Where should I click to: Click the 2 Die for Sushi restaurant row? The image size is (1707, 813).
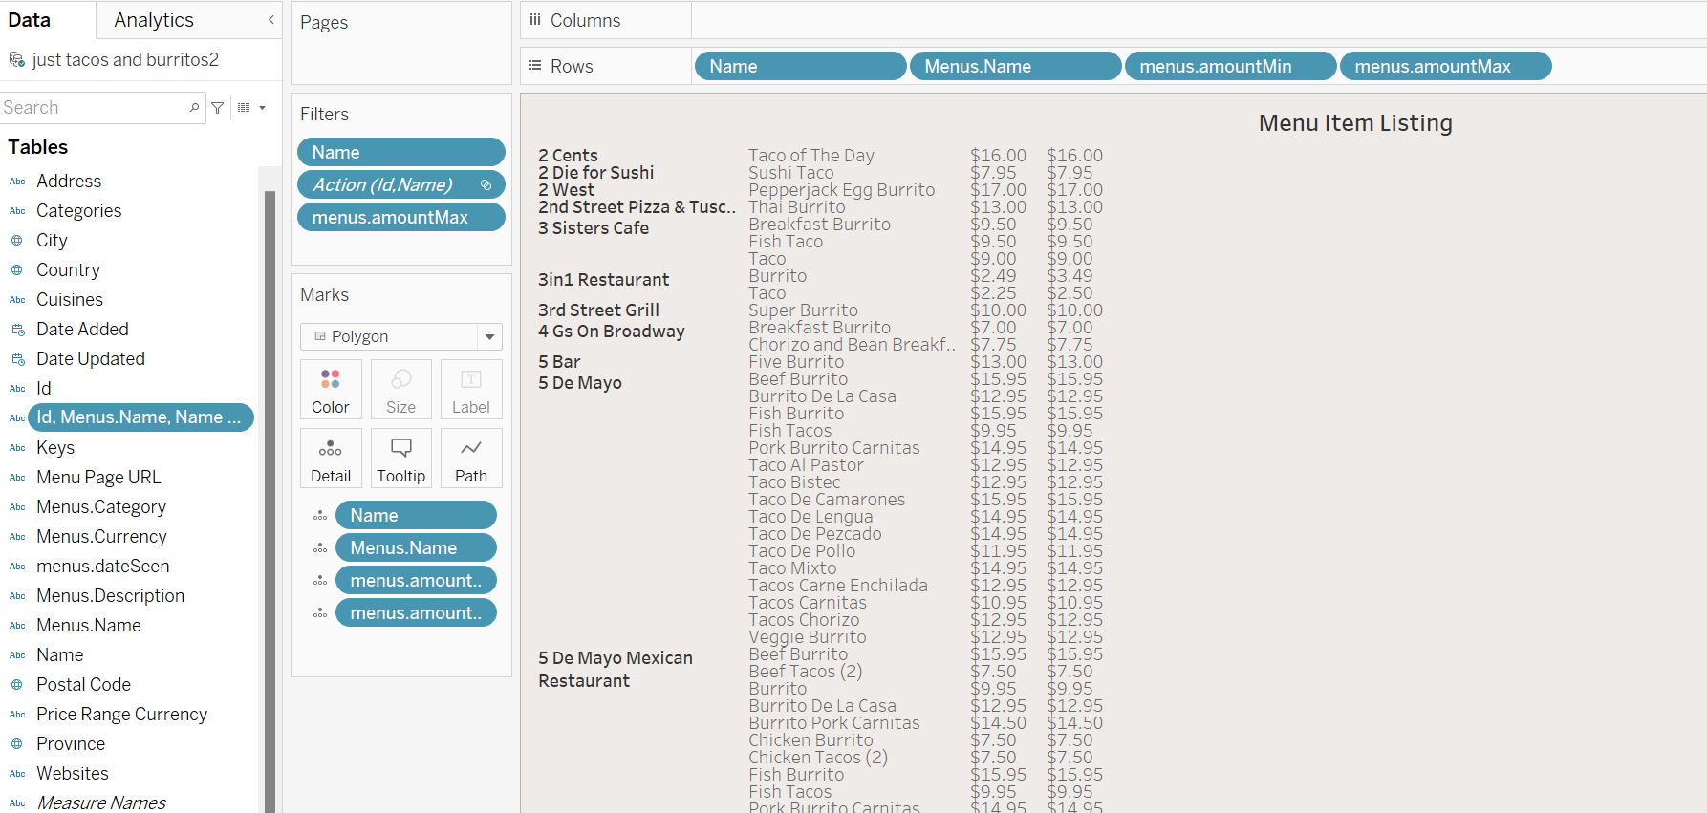596,173
